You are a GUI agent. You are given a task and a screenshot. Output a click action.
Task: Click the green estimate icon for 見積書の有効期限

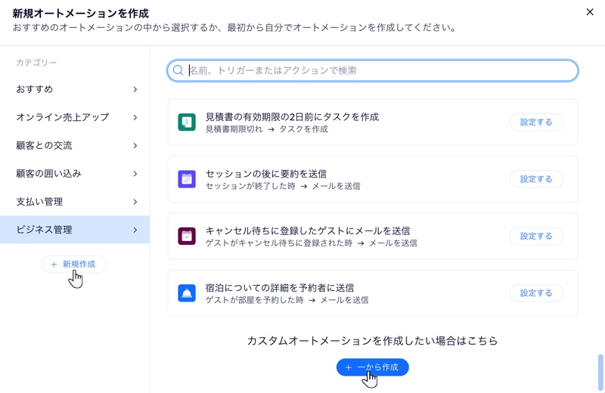point(187,122)
